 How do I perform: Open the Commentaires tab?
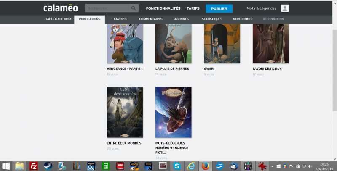point(151,19)
